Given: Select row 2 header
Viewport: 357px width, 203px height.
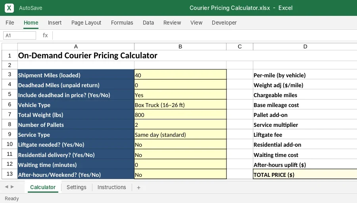Looking at the screenshot, I should point(10,65).
